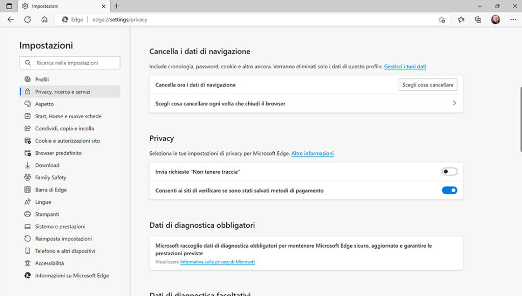
Task: Click the Download arrow icon in sidebar
Action: (x=28, y=165)
